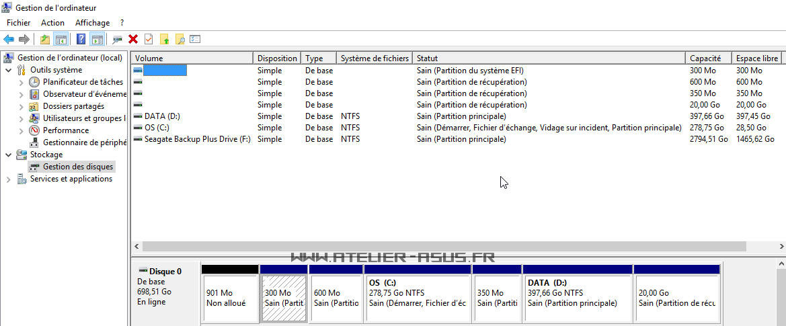This screenshot has width=786, height=326.
Task: Expand the Services et applications node
Action: pos(9,179)
